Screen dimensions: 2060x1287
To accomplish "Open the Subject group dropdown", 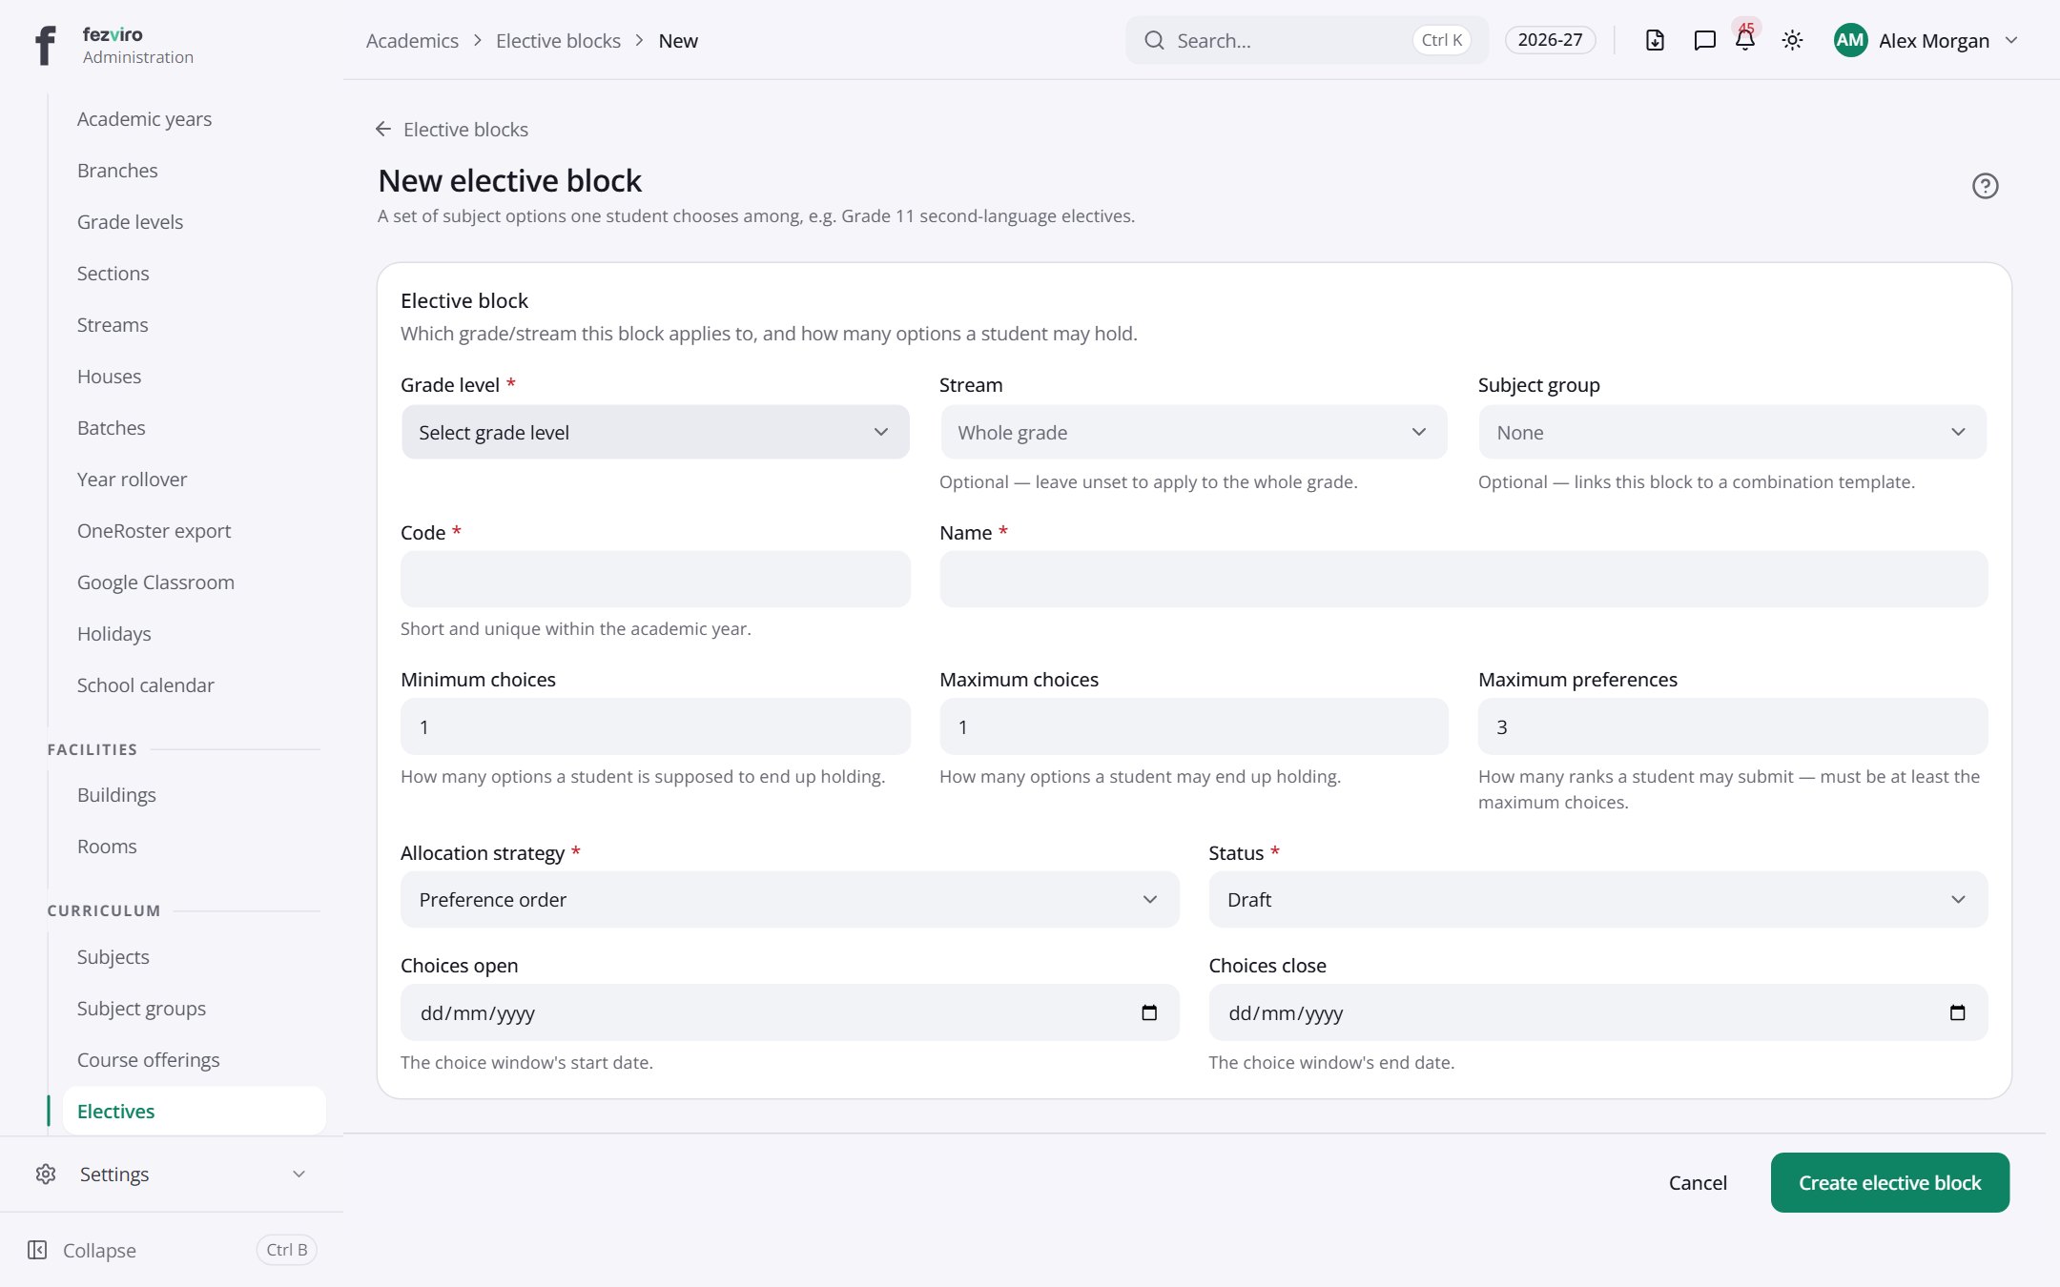I will tap(1733, 432).
